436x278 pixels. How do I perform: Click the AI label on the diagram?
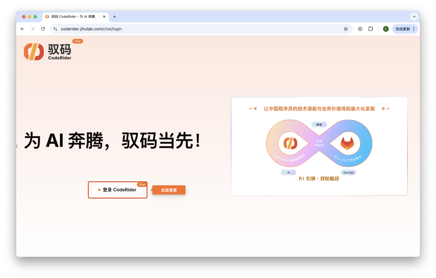pyautogui.click(x=289, y=172)
